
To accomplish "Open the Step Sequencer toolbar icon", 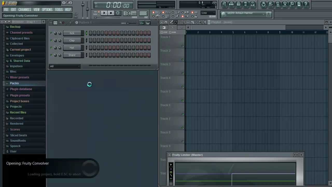I will 231,4.
